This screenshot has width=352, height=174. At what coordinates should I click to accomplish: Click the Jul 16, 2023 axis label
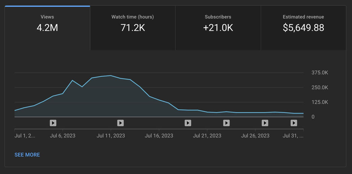[x=159, y=136]
